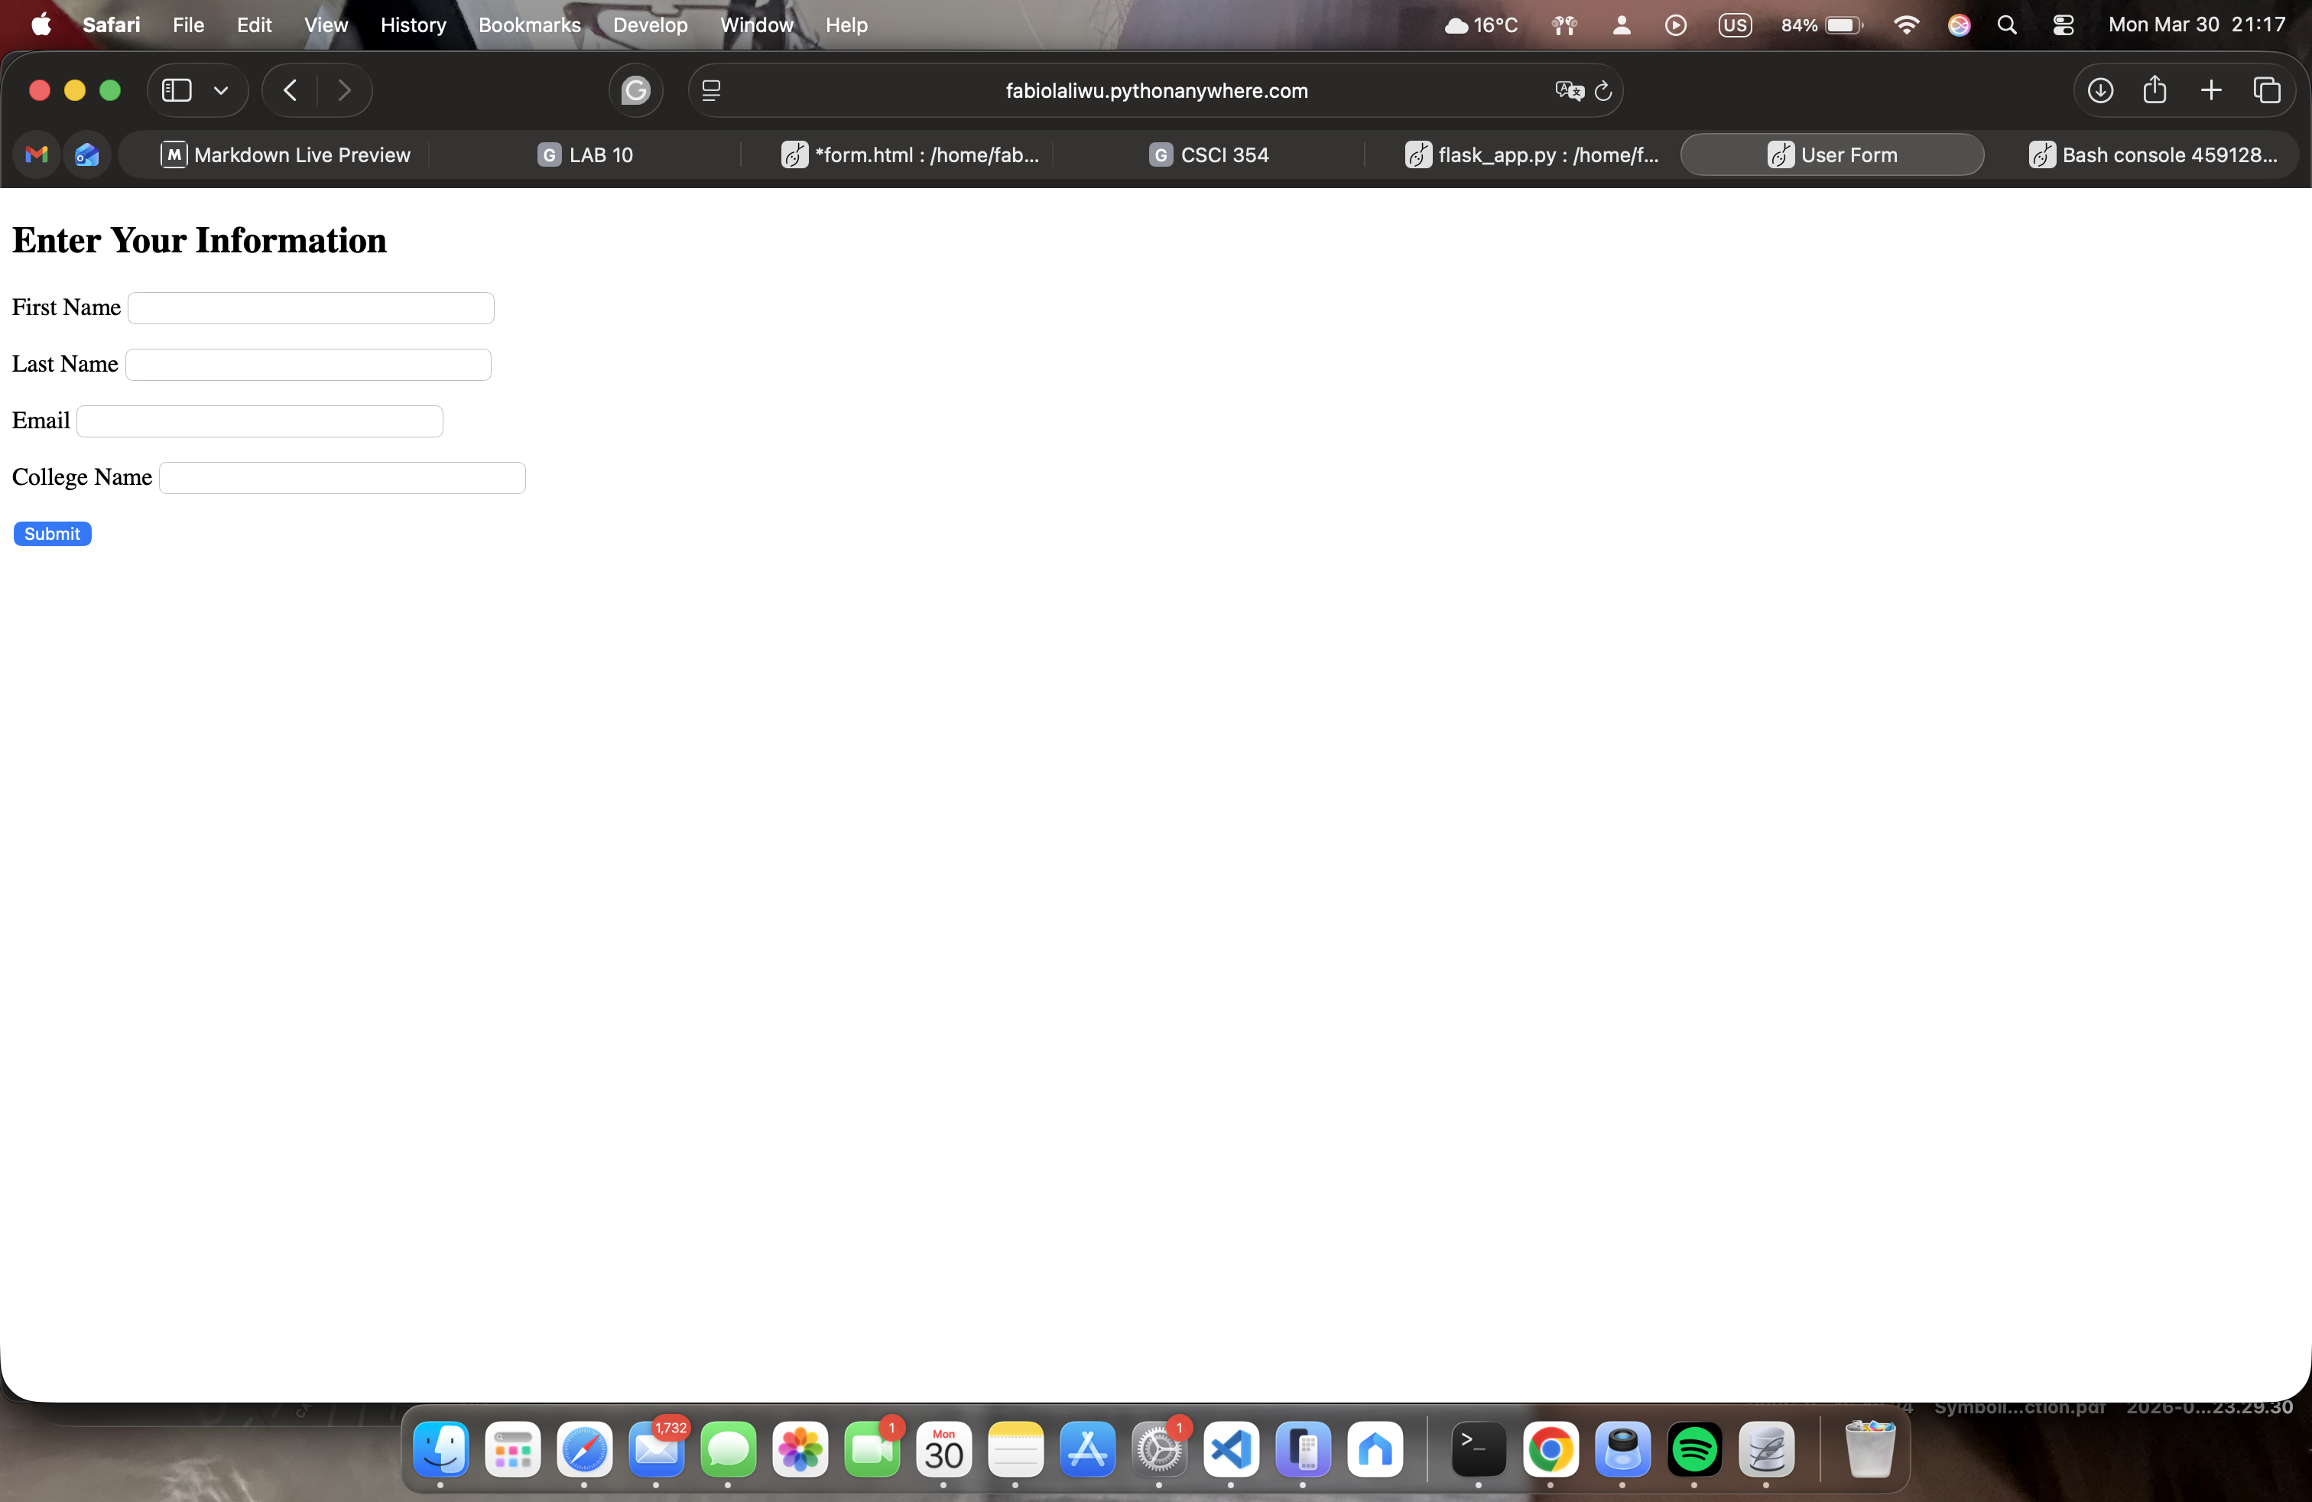
Task: Click the First Name input field
Action: coord(311,308)
